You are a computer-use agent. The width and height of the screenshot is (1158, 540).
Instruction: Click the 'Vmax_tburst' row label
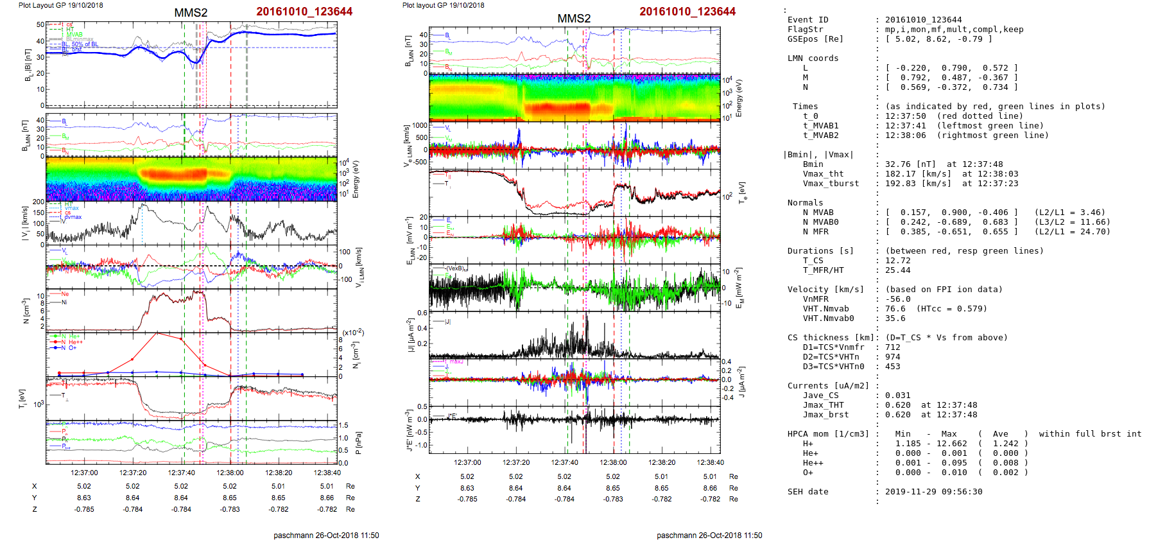[x=831, y=184]
